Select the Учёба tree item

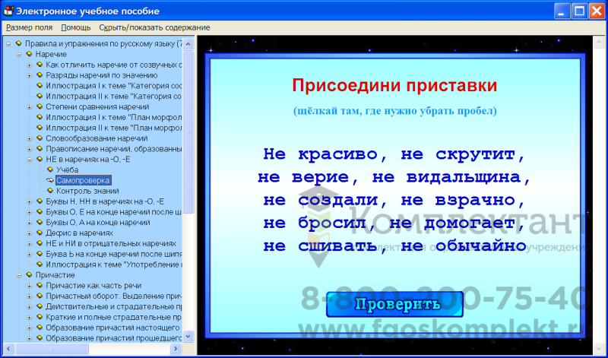click(68, 170)
